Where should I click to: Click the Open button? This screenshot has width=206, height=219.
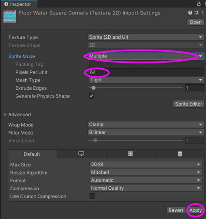196,22
